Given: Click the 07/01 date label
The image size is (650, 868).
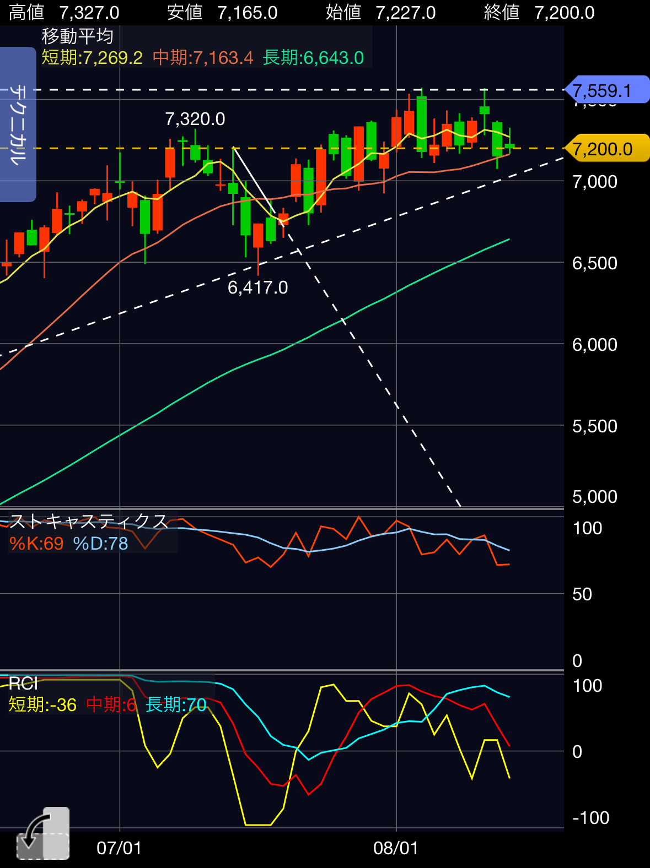Looking at the screenshot, I should tap(119, 848).
